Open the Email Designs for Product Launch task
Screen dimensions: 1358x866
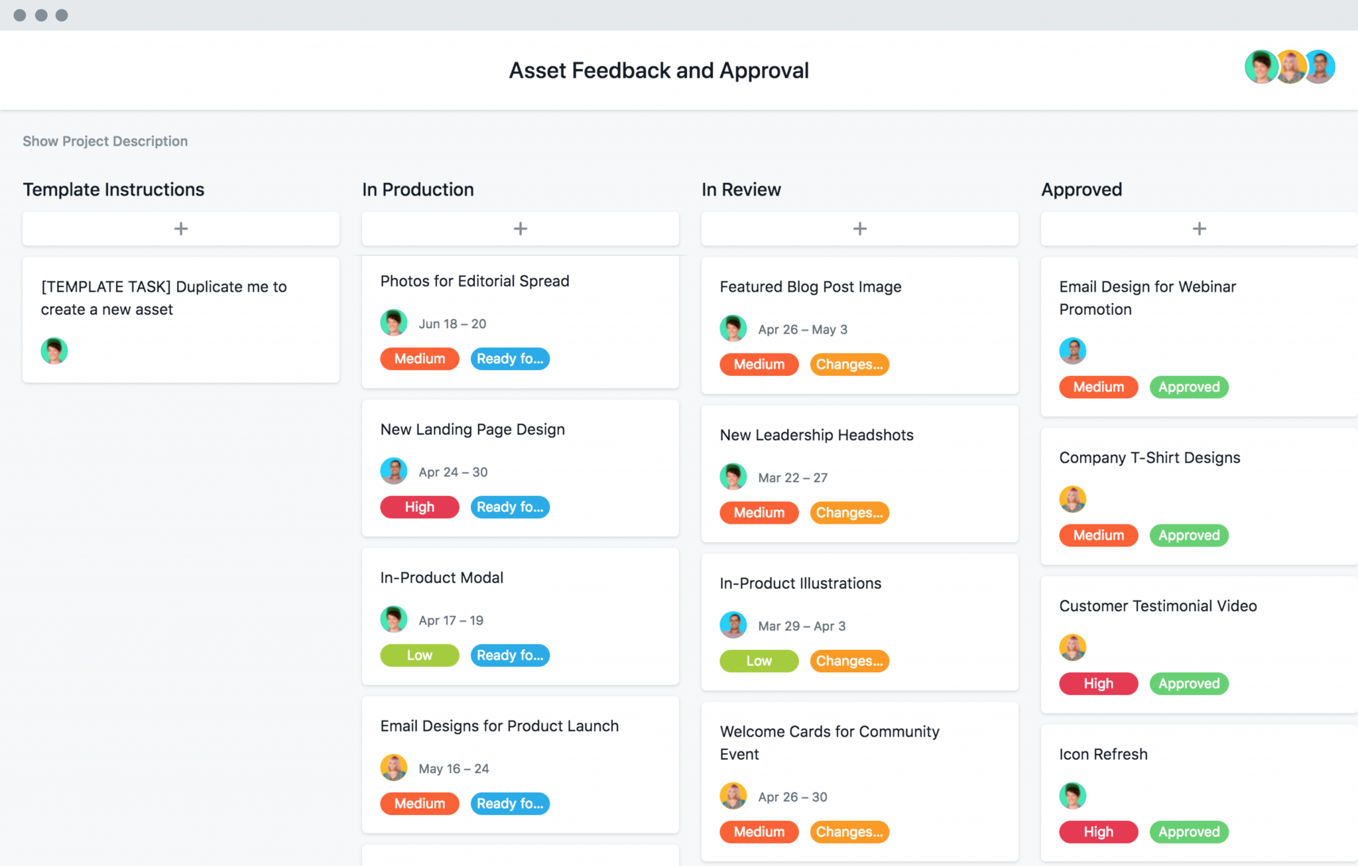pyautogui.click(x=499, y=726)
